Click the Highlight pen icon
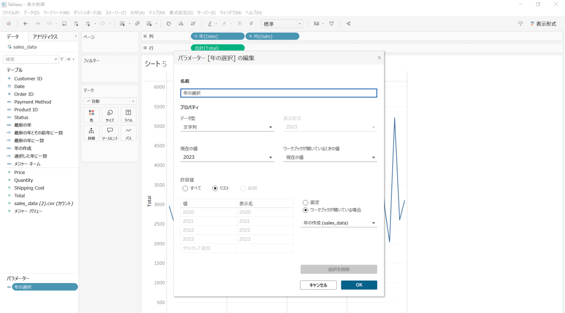Viewport: 565px width, 313px height. 210,24
